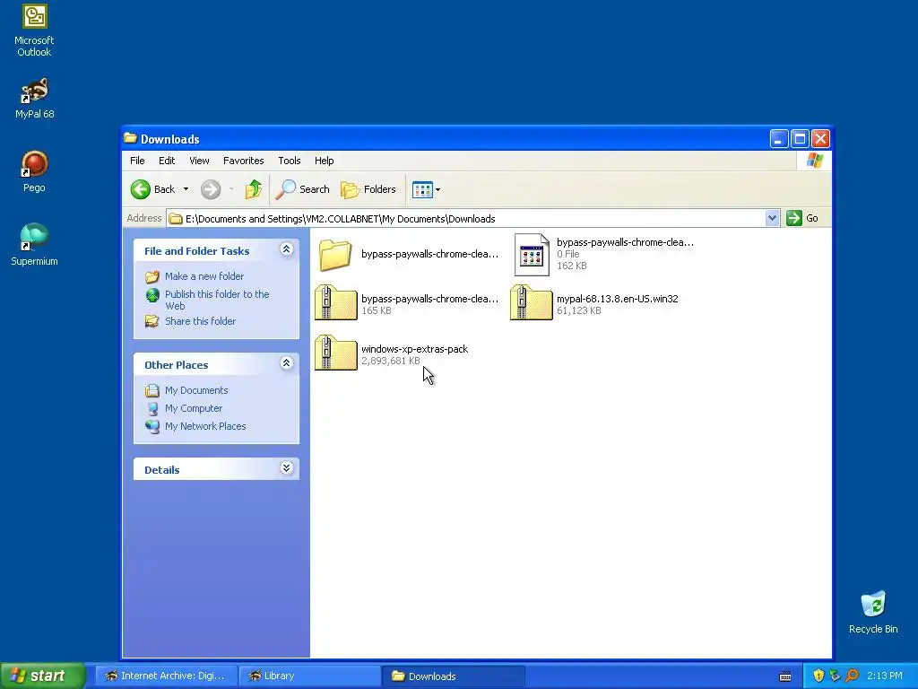
Task: Collapse the Other Places panel
Action: click(x=286, y=363)
